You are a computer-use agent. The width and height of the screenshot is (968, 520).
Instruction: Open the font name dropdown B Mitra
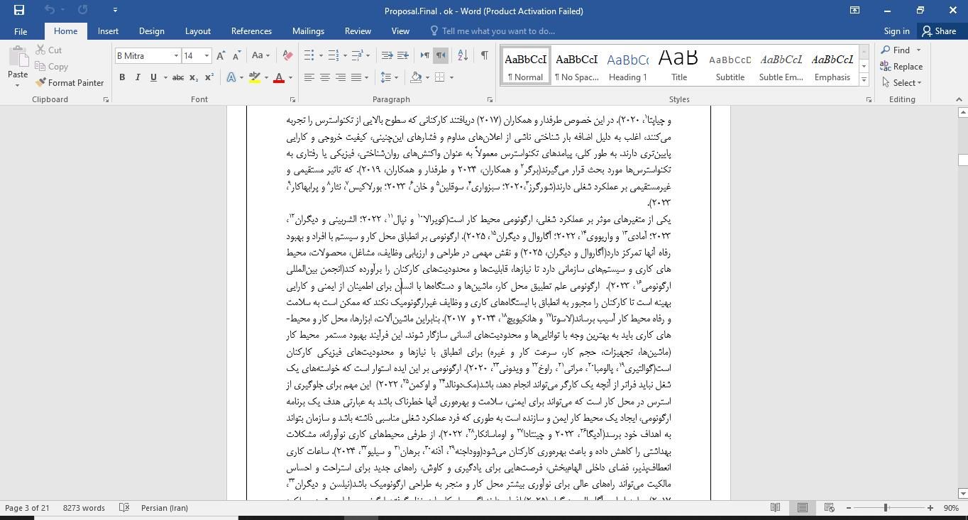coord(176,56)
